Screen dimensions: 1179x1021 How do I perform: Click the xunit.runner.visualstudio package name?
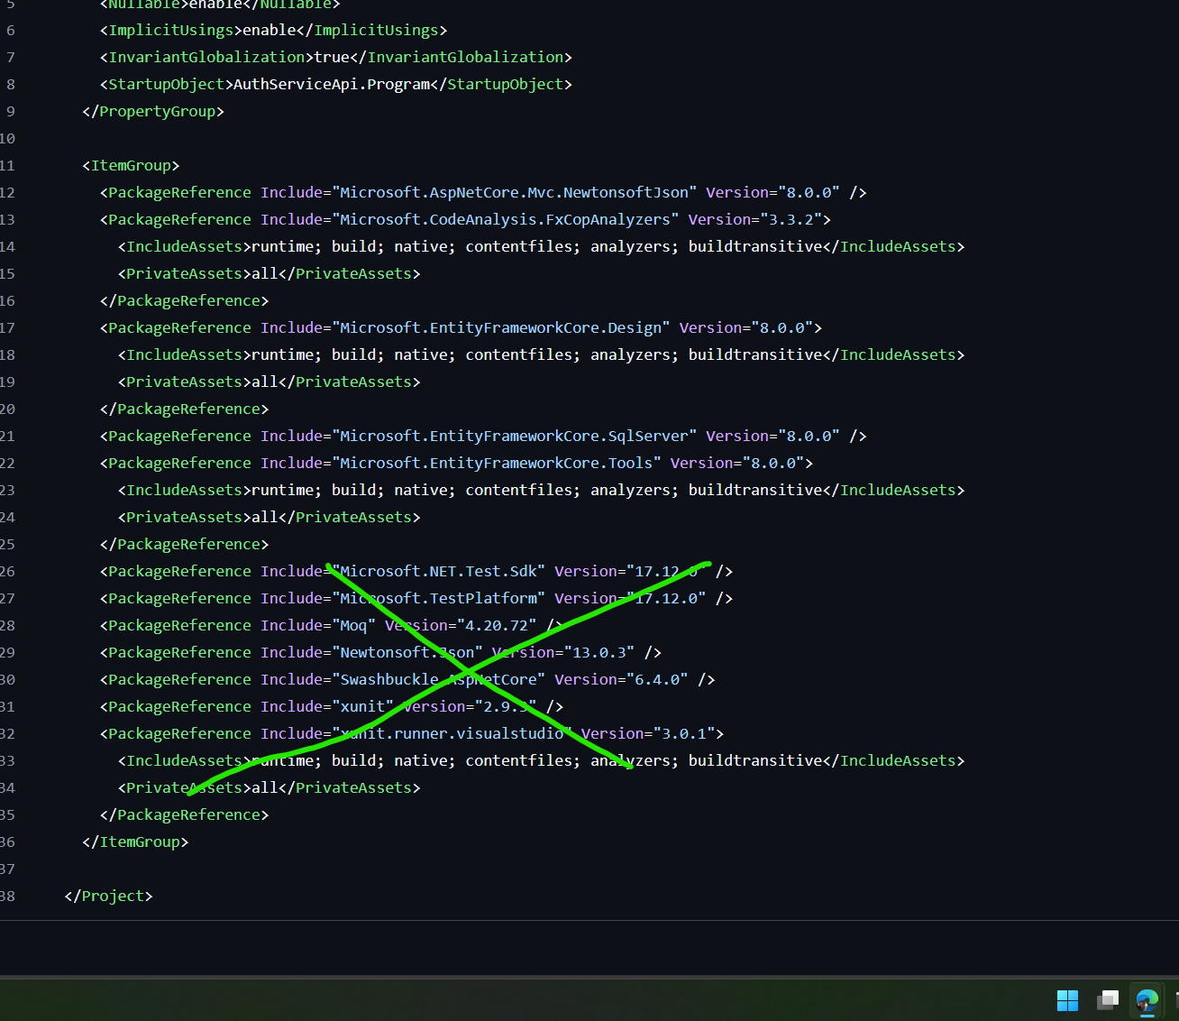pos(452,733)
